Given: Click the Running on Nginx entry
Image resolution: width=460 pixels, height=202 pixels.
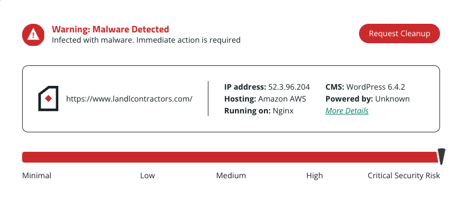Looking at the screenshot, I should pyautogui.click(x=259, y=111).
